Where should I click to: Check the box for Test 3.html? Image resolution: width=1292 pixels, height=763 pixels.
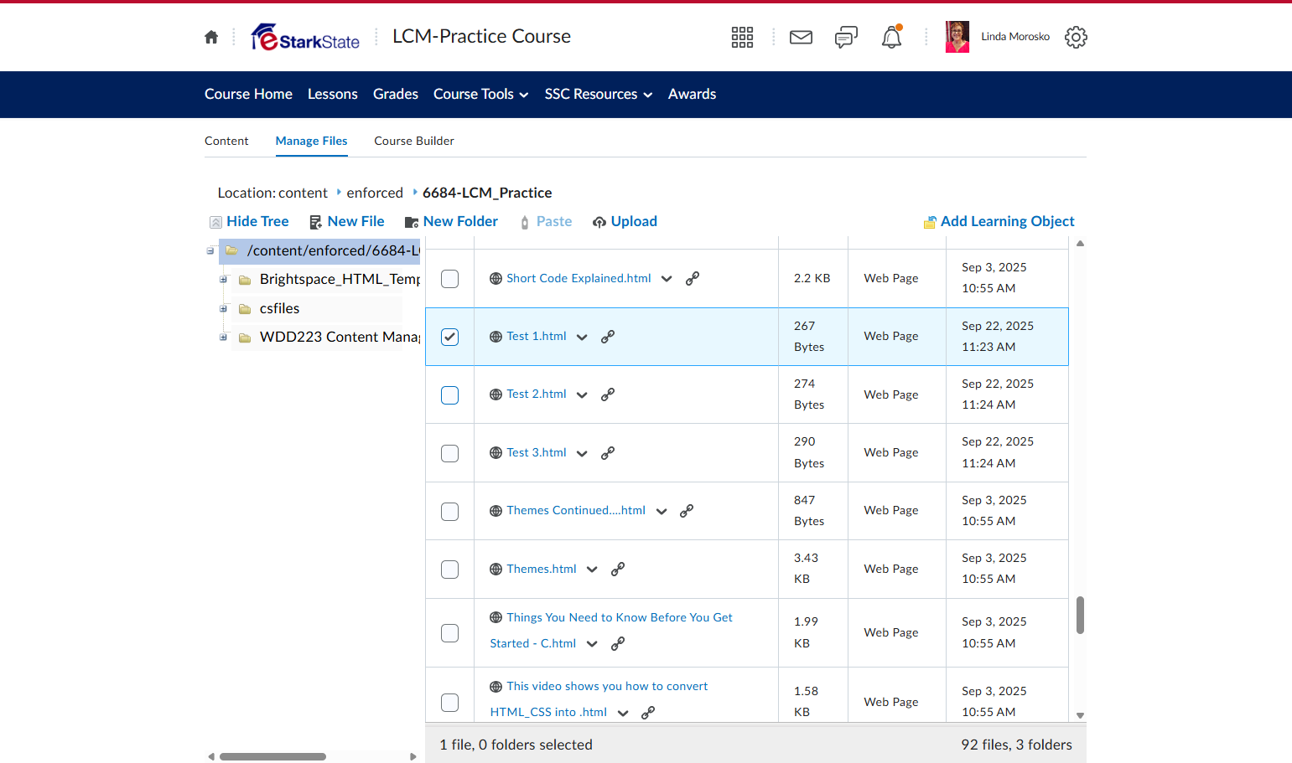450,453
